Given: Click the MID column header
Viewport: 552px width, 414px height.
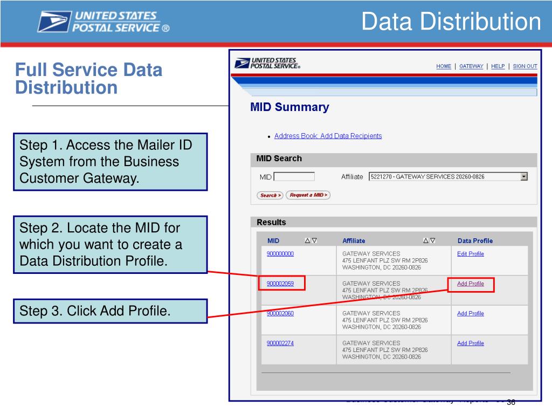Looking at the screenshot, I should coord(273,241).
